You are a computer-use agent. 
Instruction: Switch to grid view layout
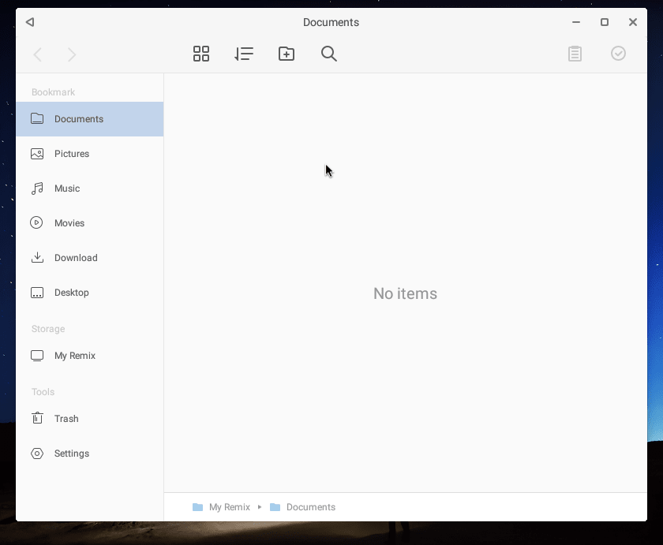[200, 54]
